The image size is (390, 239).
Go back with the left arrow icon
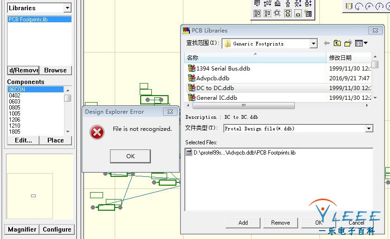click(327, 44)
